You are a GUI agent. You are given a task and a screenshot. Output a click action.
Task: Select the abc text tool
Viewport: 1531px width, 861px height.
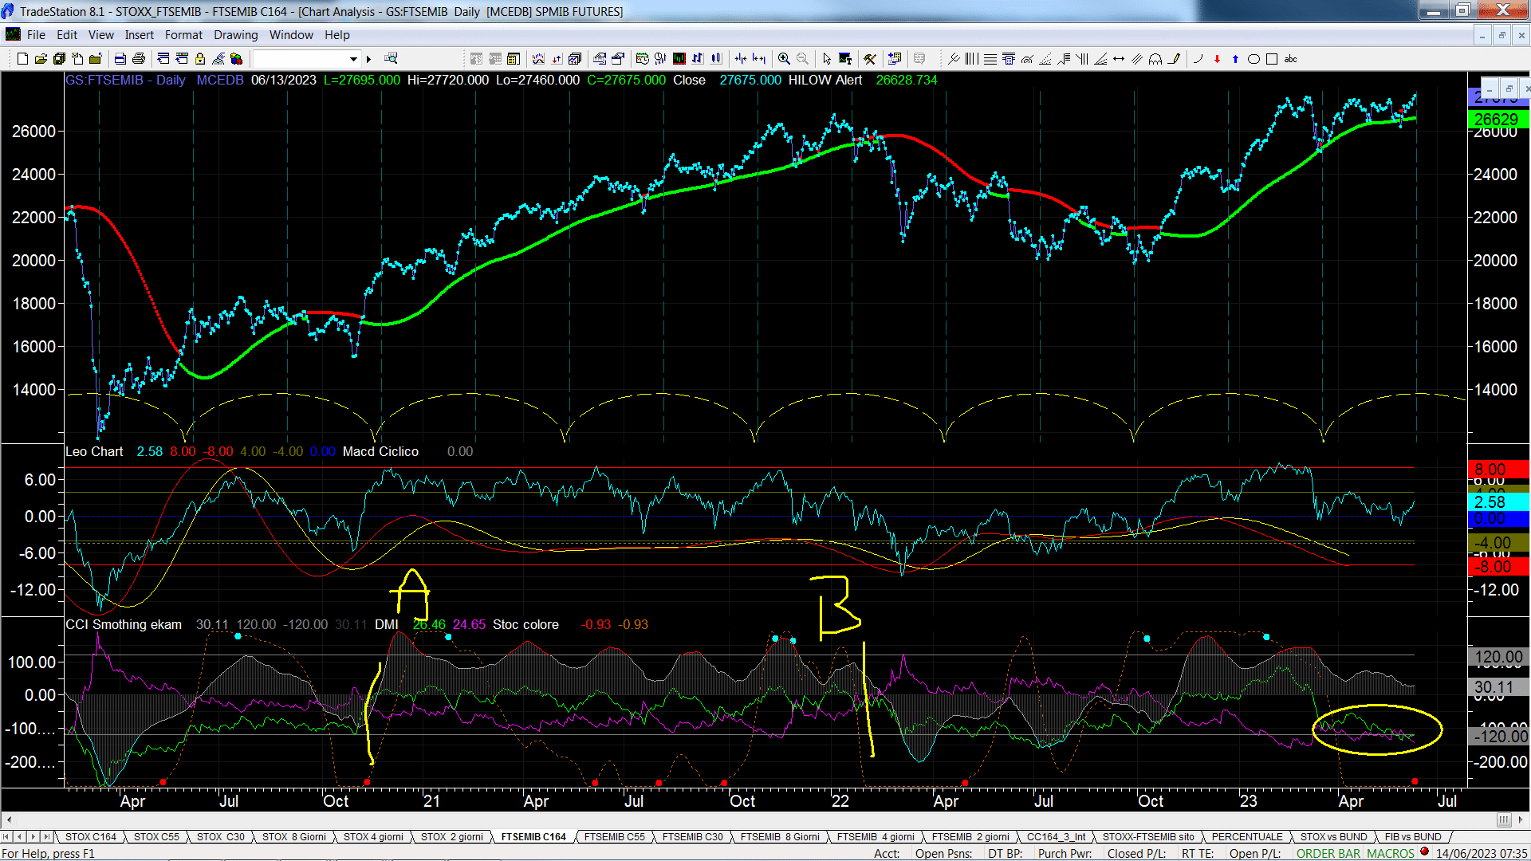pos(1290,59)
